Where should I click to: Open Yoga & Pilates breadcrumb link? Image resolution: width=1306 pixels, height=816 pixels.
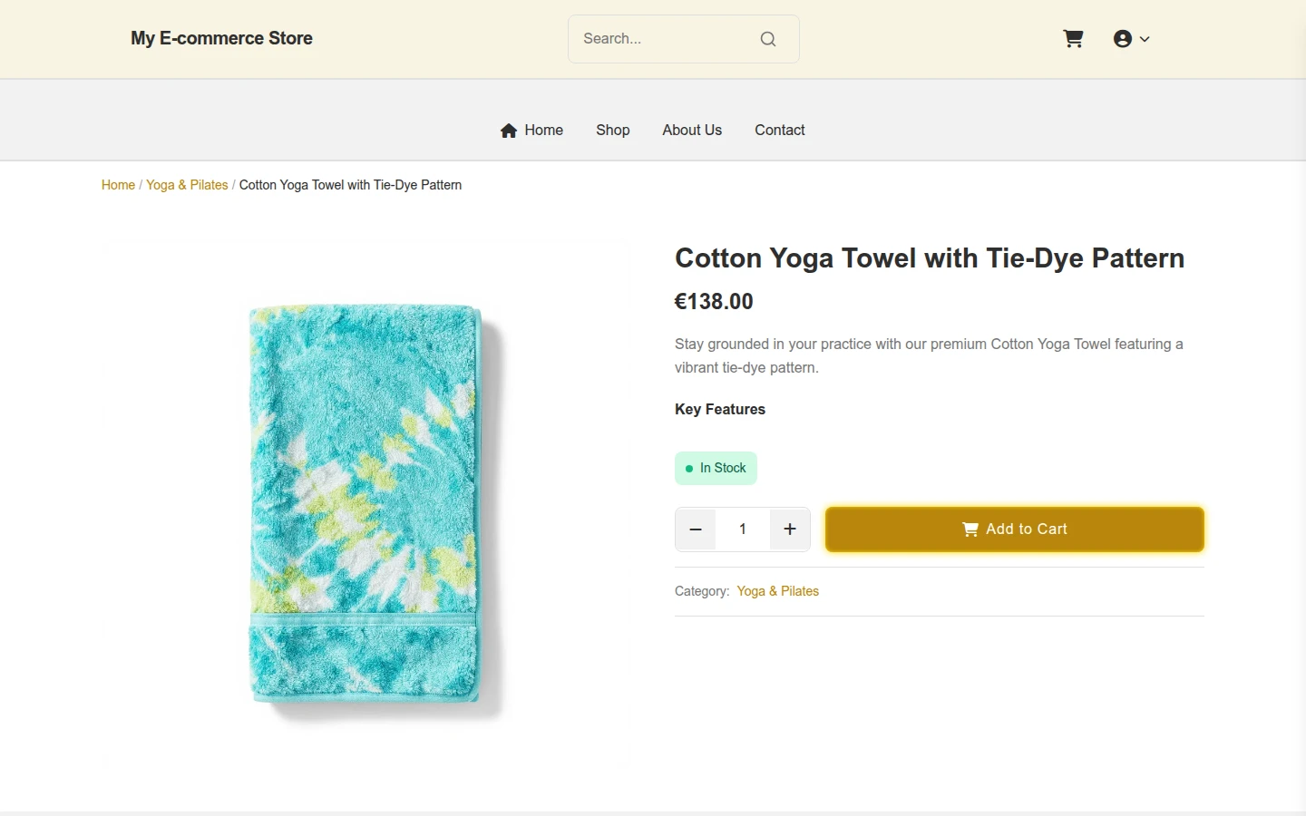187,185
